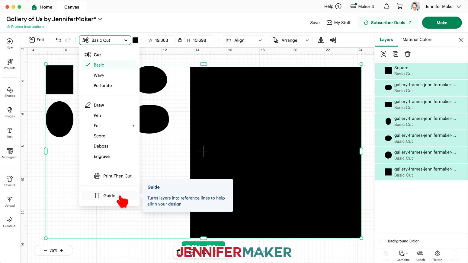Viewport: 468px width, 263px height.
Task: Go to Home tab
Action: point(42,7)
